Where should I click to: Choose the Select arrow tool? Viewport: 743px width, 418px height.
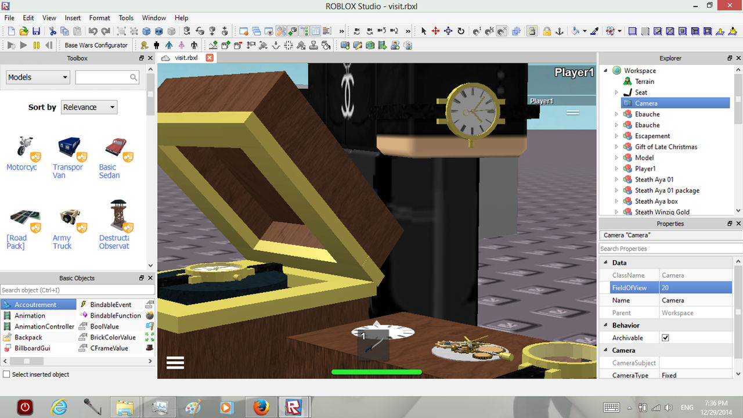click(423, 31)
